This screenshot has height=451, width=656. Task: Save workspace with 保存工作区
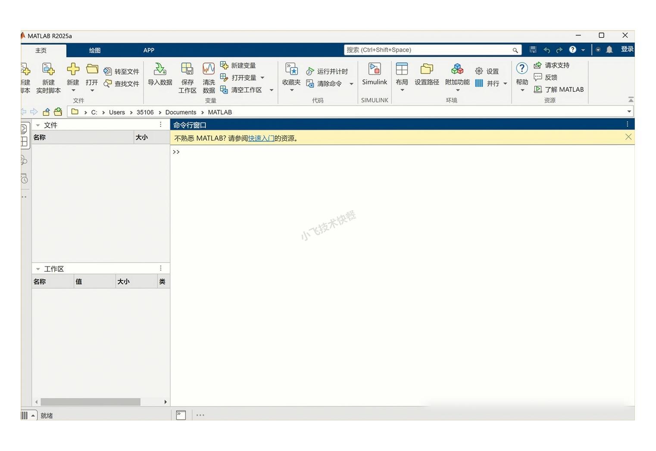(187, 78)
